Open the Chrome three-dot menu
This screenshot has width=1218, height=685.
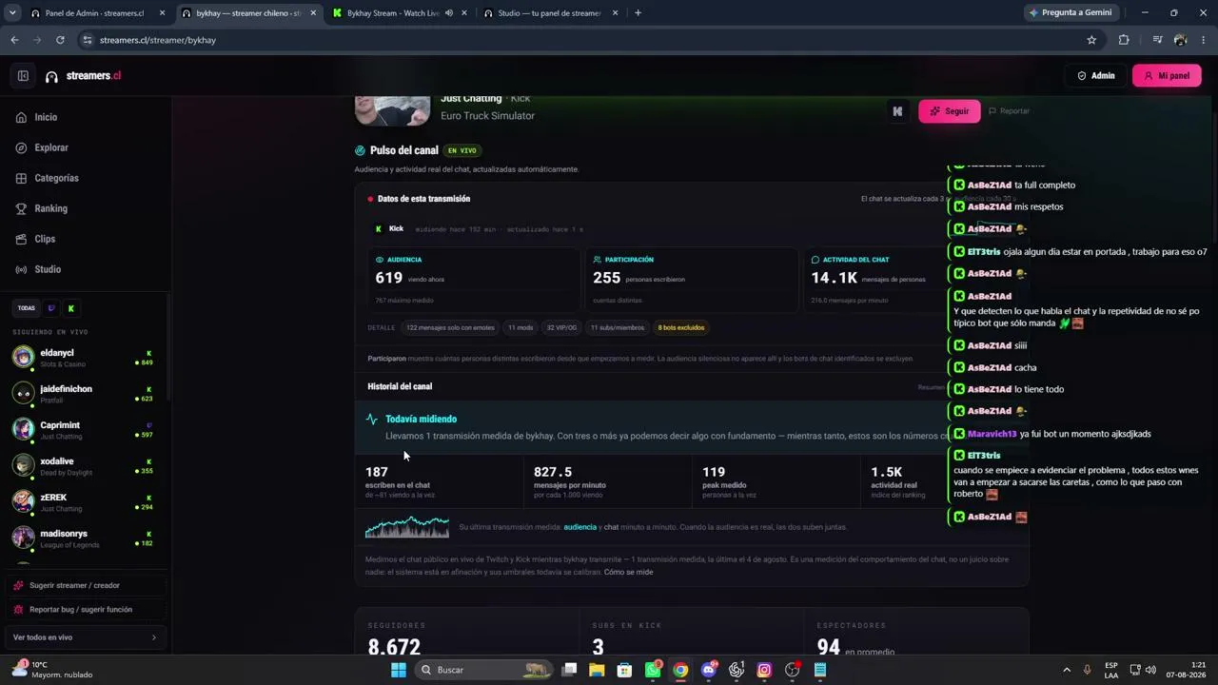[1204, 40]
